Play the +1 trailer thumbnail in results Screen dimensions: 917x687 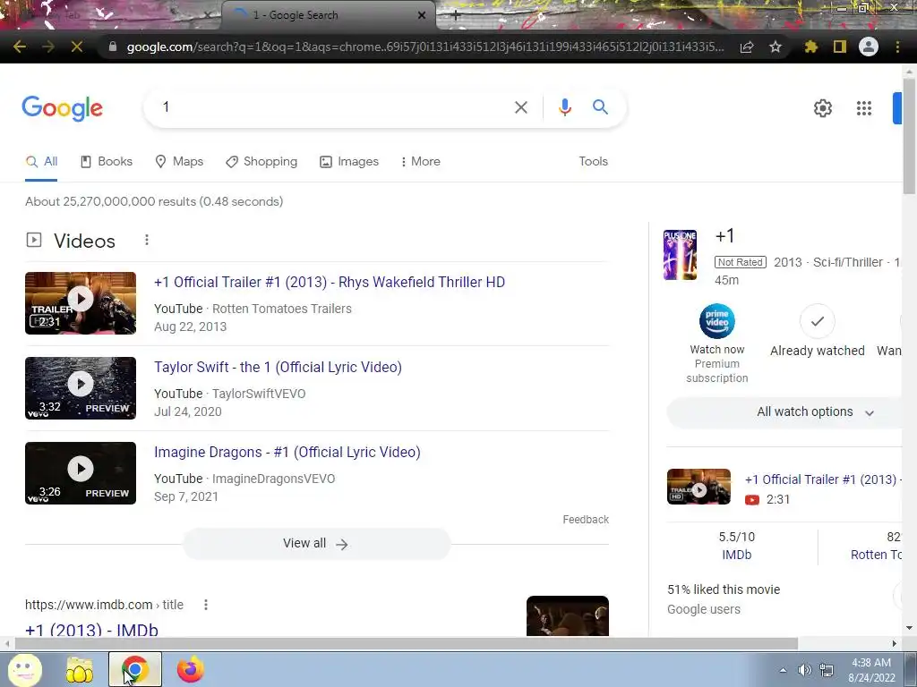(x=81, y=303)
